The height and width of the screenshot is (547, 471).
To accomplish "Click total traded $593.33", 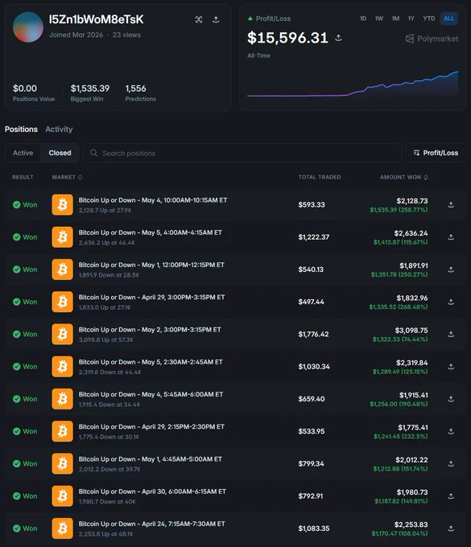I will click(312, 205).
